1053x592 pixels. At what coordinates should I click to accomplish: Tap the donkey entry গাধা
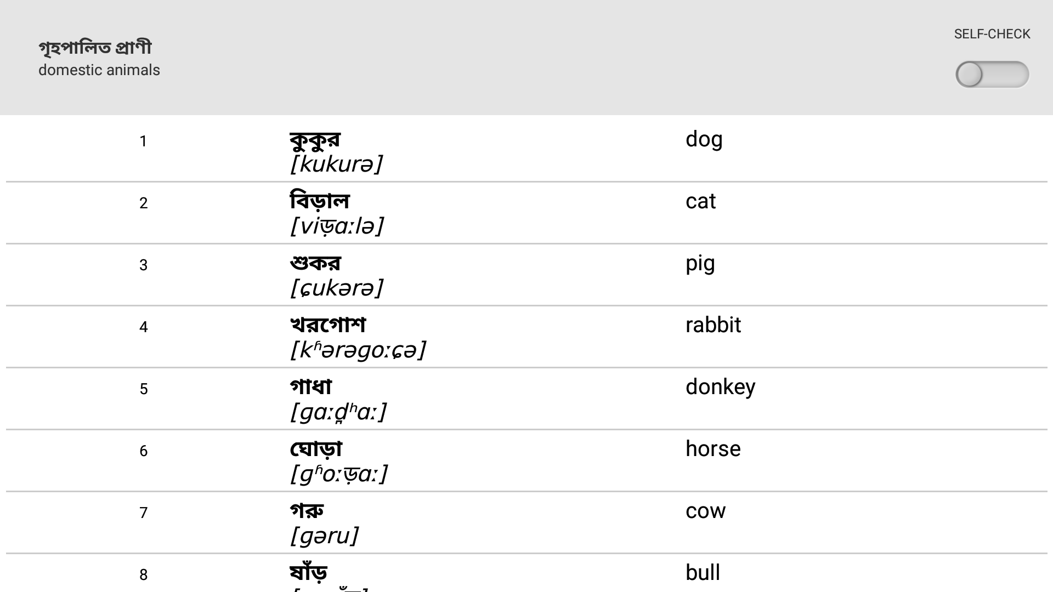pyautogui.click(x=311, y=386)
